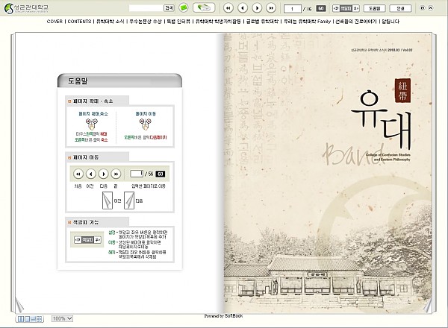Select page-with-thumbnail-strip view icon
The width and height of the screenshot is (448, 328).
pyautogui.click(x=33, y=319)
